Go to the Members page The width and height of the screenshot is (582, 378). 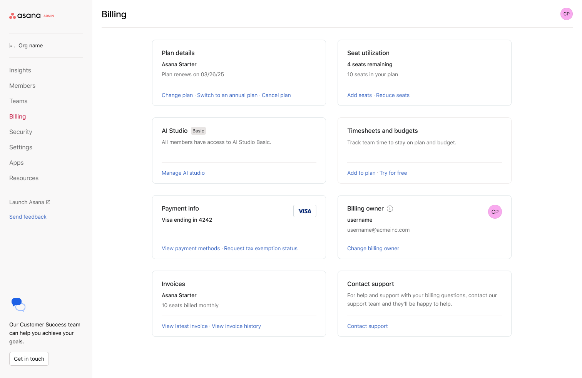(x=22, y=86)
